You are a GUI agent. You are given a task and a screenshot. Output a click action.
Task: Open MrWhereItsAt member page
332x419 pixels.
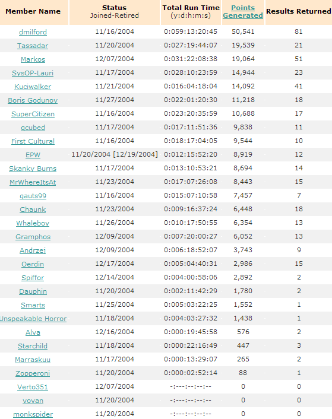[x=33, y=182]
